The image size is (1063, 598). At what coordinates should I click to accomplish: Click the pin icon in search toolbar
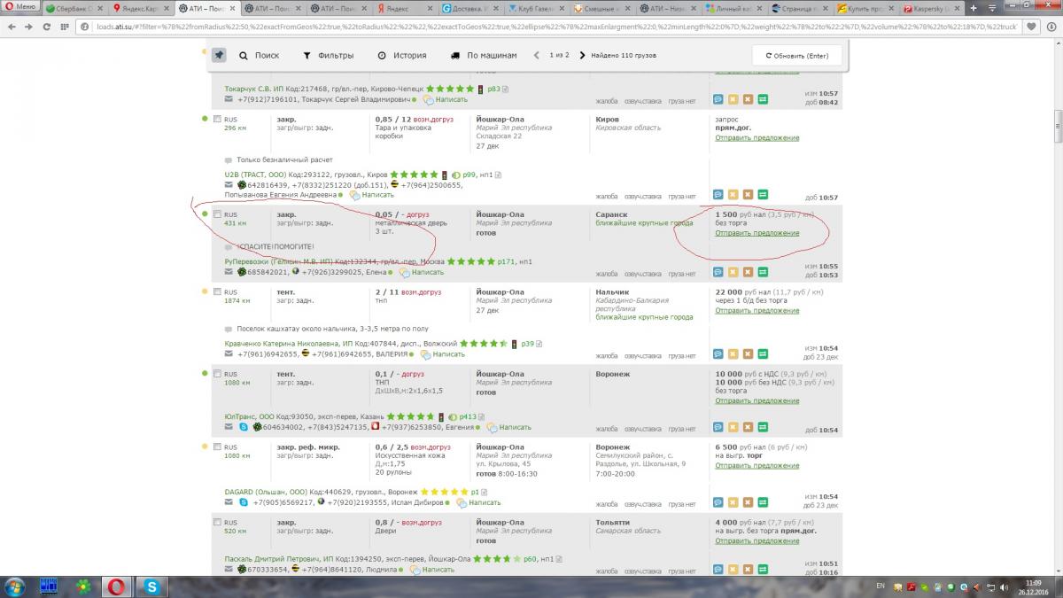coord(219,55)
